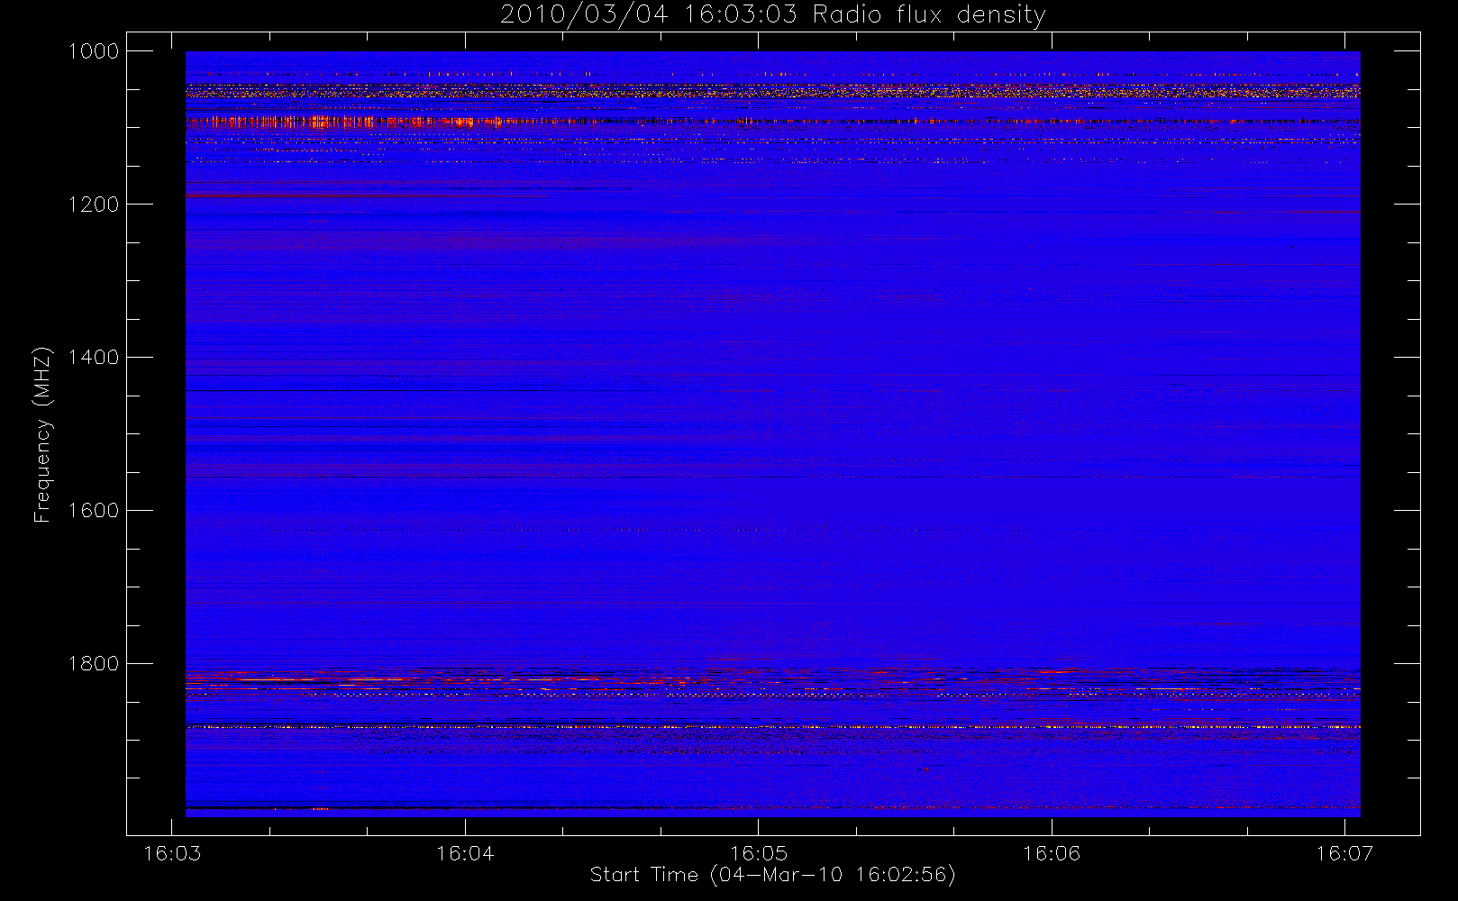Click the 16:05 time tick label
1458x901 pixels.
pos(758,853)
